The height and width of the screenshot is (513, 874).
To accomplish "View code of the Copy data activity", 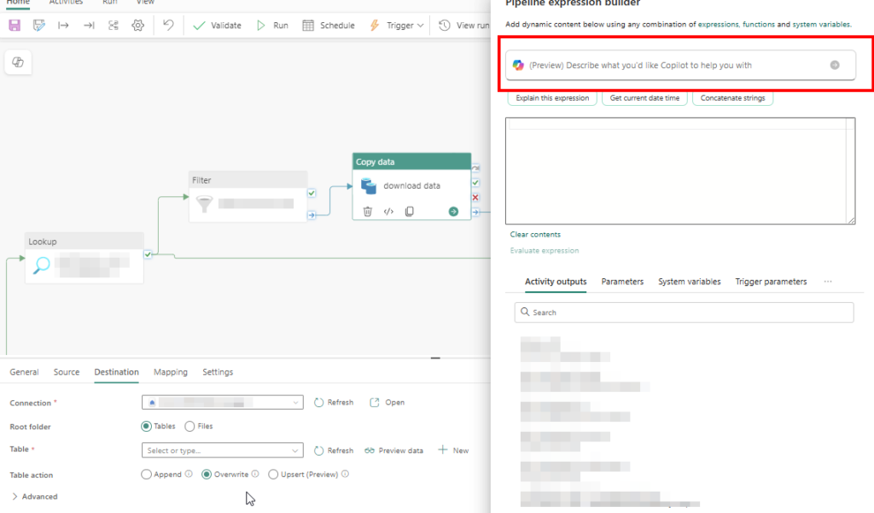I will [x=388, y=211].
